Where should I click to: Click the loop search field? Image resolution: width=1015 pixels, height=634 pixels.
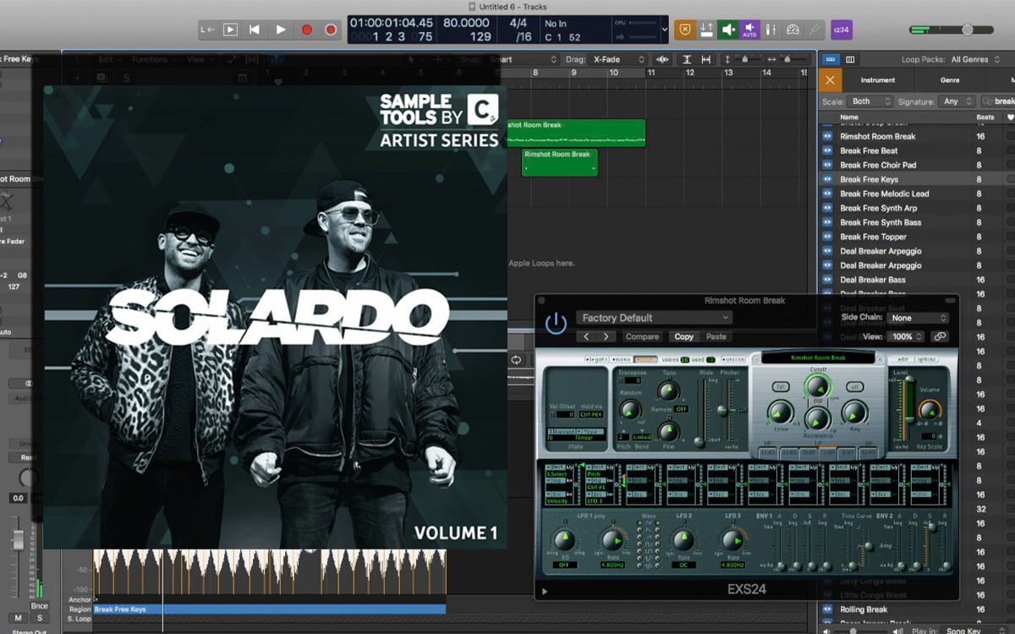pyautogui.click(x=998, y=101)
